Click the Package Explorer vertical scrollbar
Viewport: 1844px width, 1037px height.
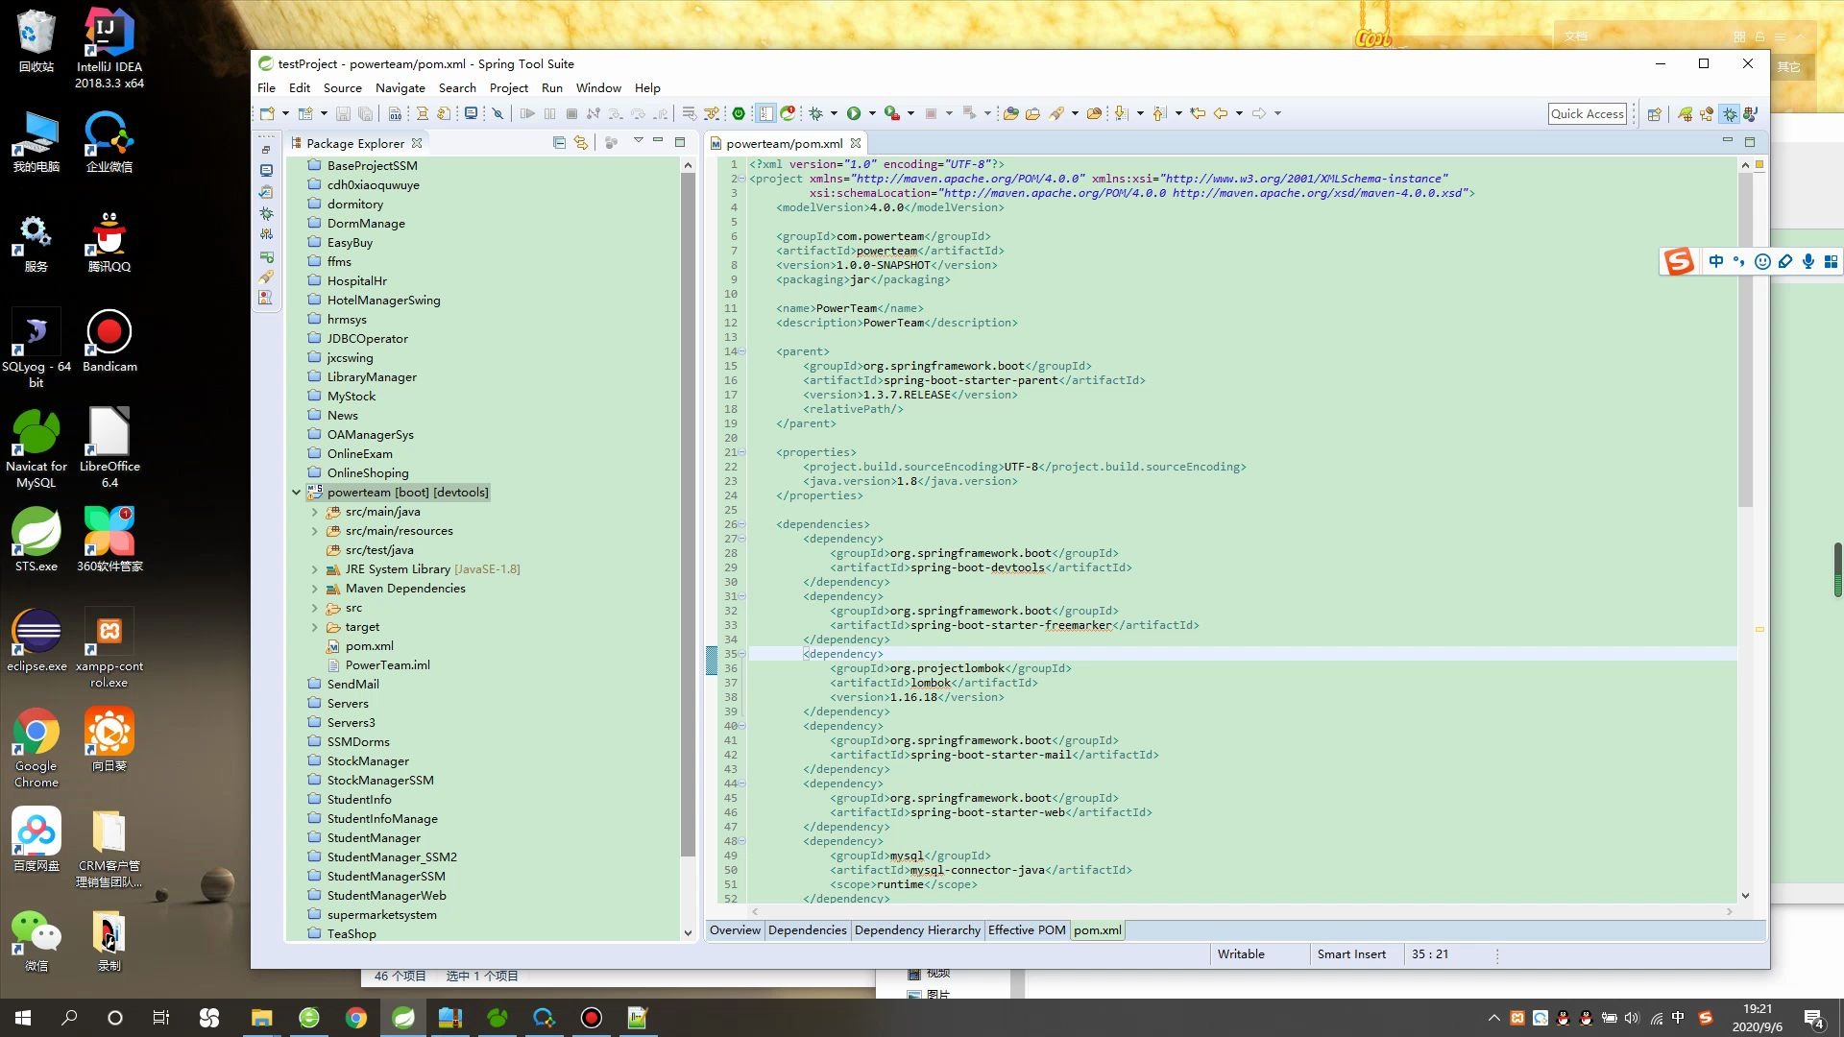click(688, 518)
